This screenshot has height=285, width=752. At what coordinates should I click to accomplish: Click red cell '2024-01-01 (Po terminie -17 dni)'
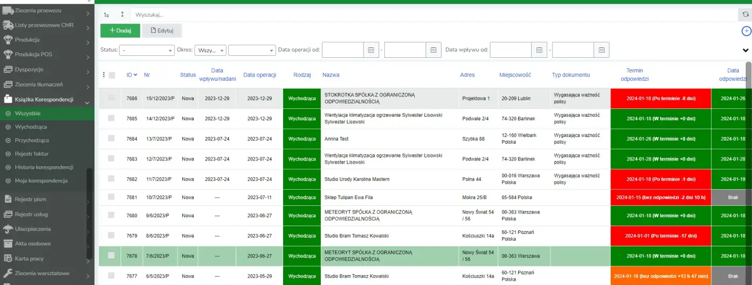coord(661,236)
